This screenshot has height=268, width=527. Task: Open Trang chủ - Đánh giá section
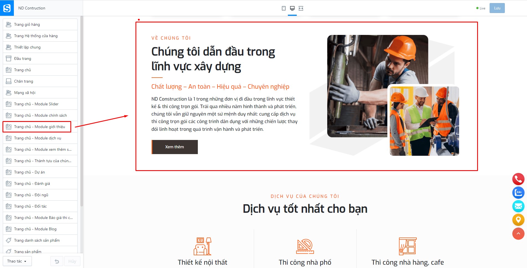40,183
